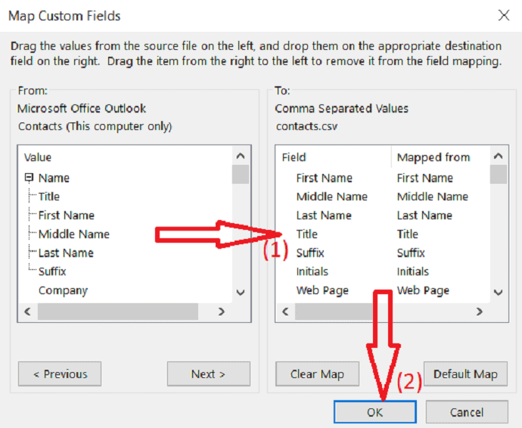Viewport: 522px width, 428px height.
Task: Select the Name root item in the Value list
Action: pyautogui.click(x=54, y=178)
